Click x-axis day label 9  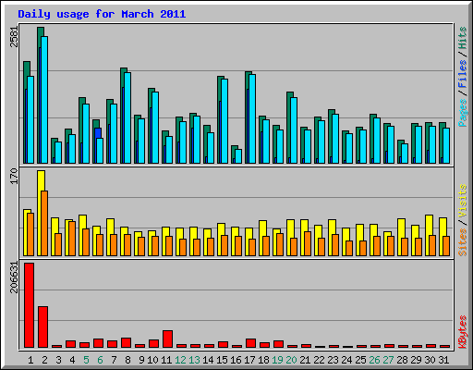[141, 360]
